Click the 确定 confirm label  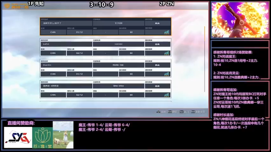pos(175,112)
